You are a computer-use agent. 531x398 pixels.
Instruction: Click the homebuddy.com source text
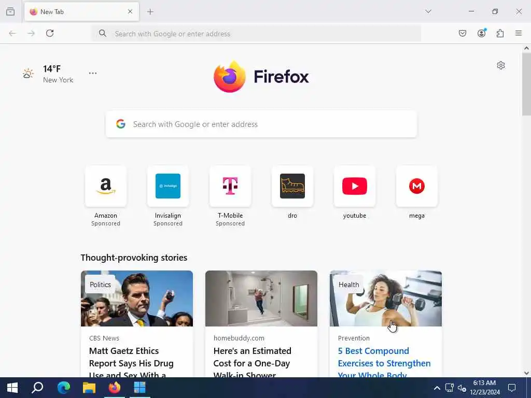point(239,338)
